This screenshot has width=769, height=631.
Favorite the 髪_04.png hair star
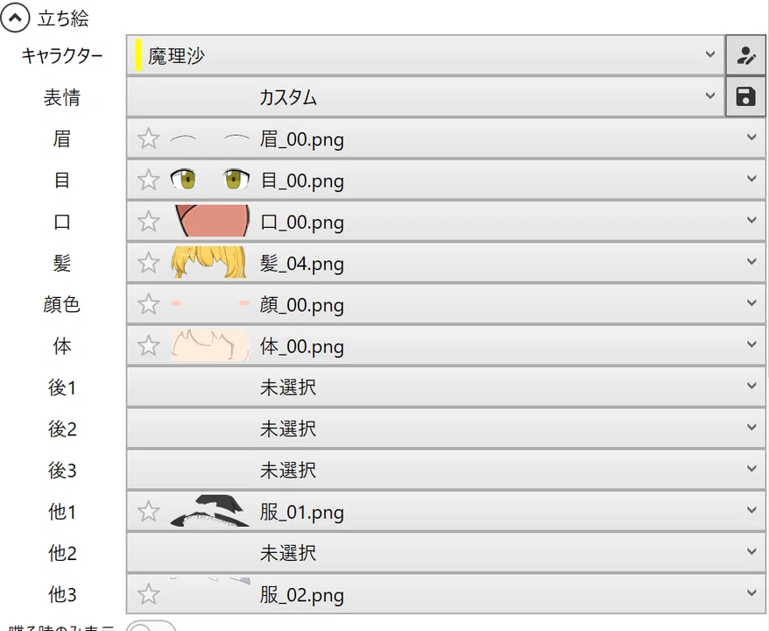click(148, 263)
